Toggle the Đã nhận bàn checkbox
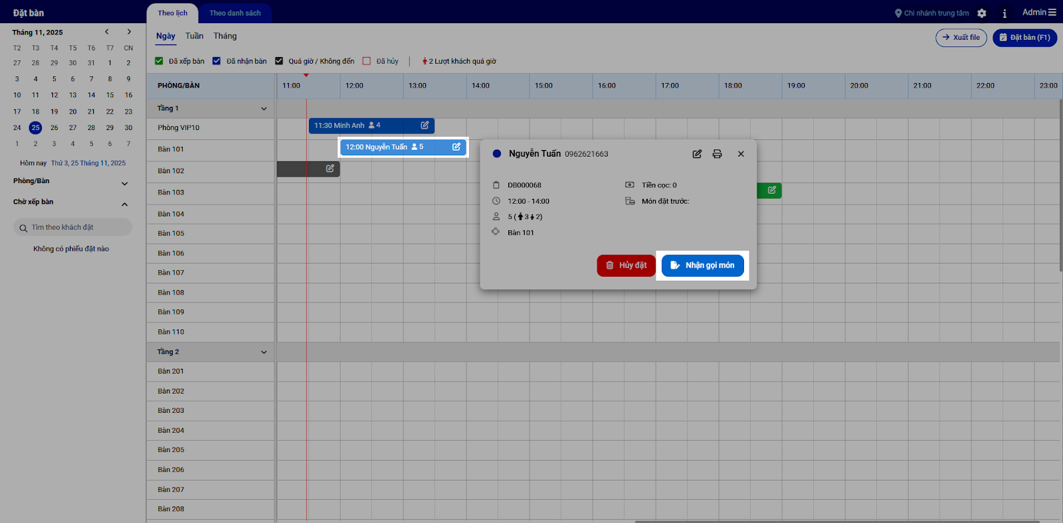 click(x=217, y=61)
